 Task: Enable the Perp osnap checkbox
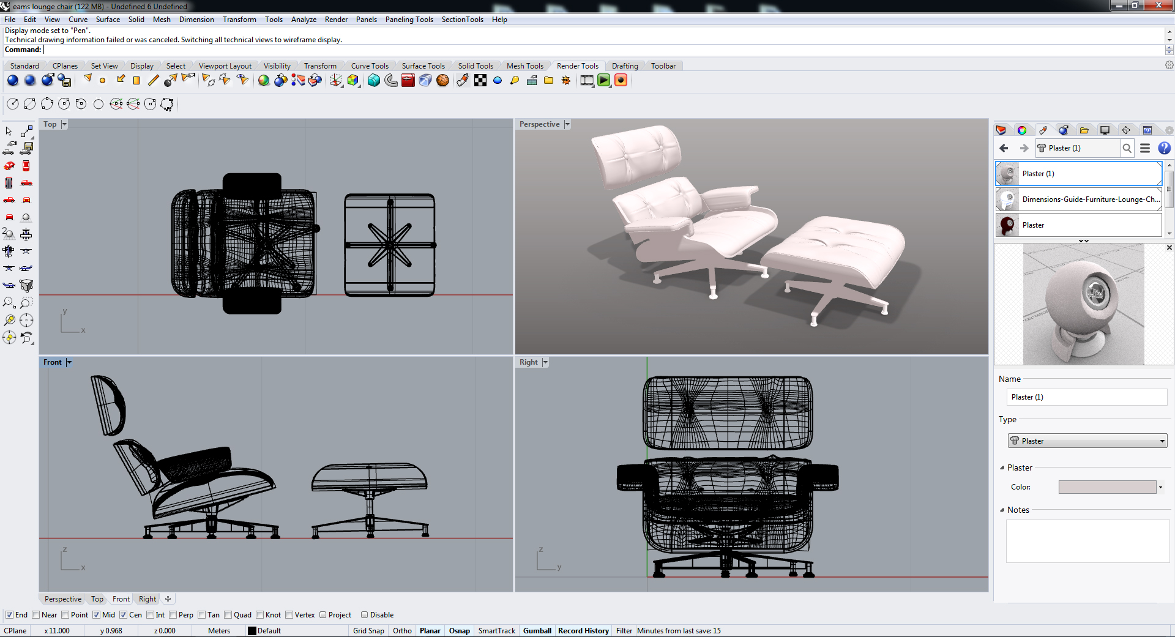[173, 615]
